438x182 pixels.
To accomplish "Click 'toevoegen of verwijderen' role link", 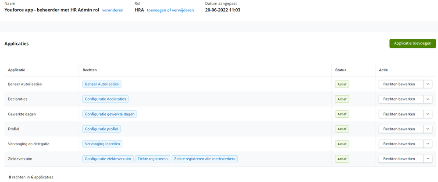I will 171,10.
